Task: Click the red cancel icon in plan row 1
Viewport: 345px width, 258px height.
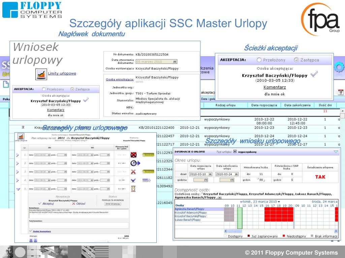Action: click(x=133, y=155)
